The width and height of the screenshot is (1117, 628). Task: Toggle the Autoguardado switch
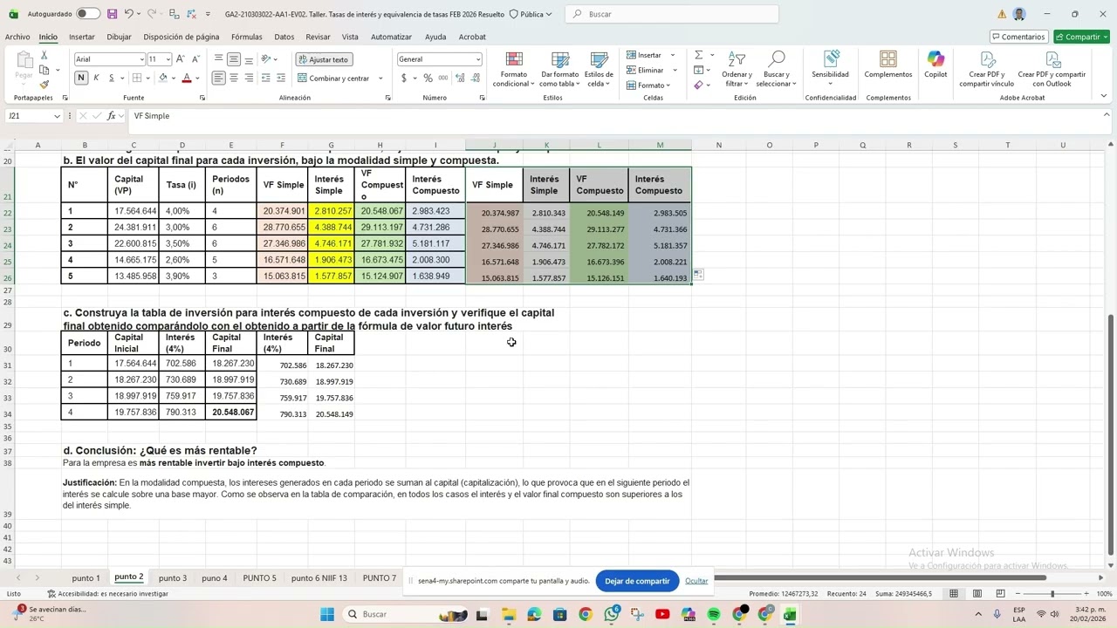(x=88, y=14)
